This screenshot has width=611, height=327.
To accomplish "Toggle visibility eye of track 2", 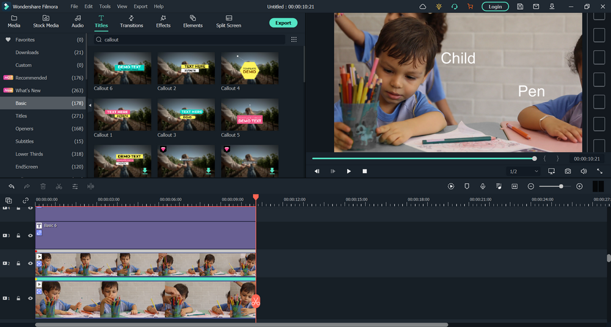I will coord(31,264).
